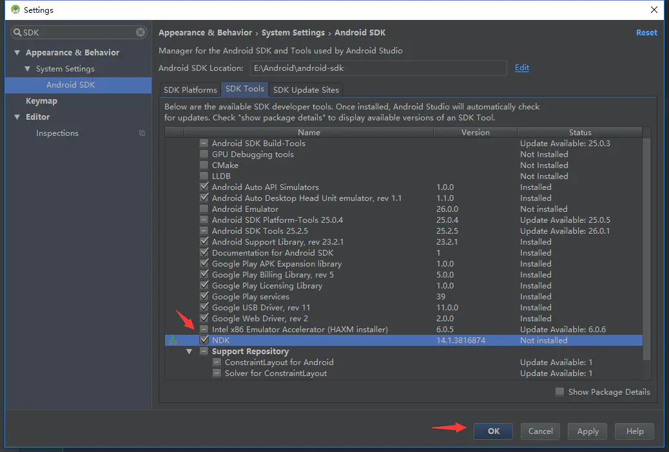Uncheck Google Play services checkbox
Screen dimensions: 669x452
pyautogui.click(x=204, y=296)
